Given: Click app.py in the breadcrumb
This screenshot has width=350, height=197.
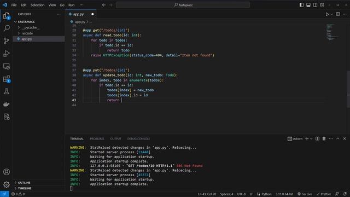Looking at the screenshot, I should [80, 22].
